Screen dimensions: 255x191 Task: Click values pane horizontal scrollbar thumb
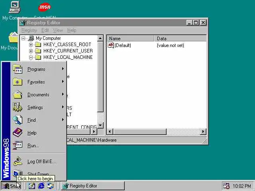pyautogui.click(x=139, y=132)
